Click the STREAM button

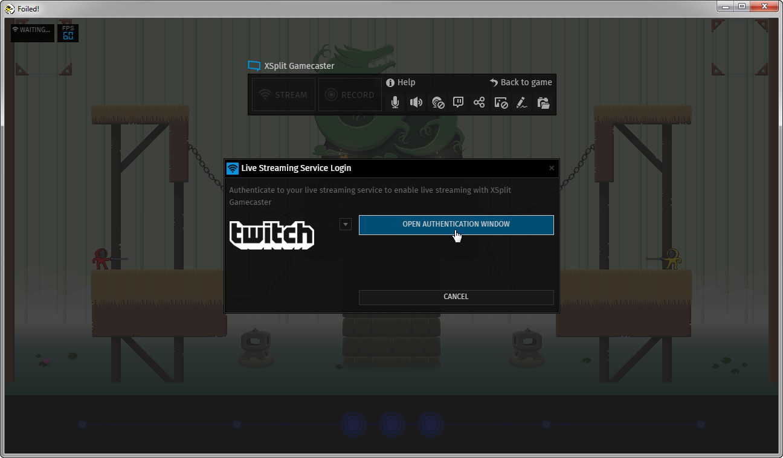tap(283, 94)
